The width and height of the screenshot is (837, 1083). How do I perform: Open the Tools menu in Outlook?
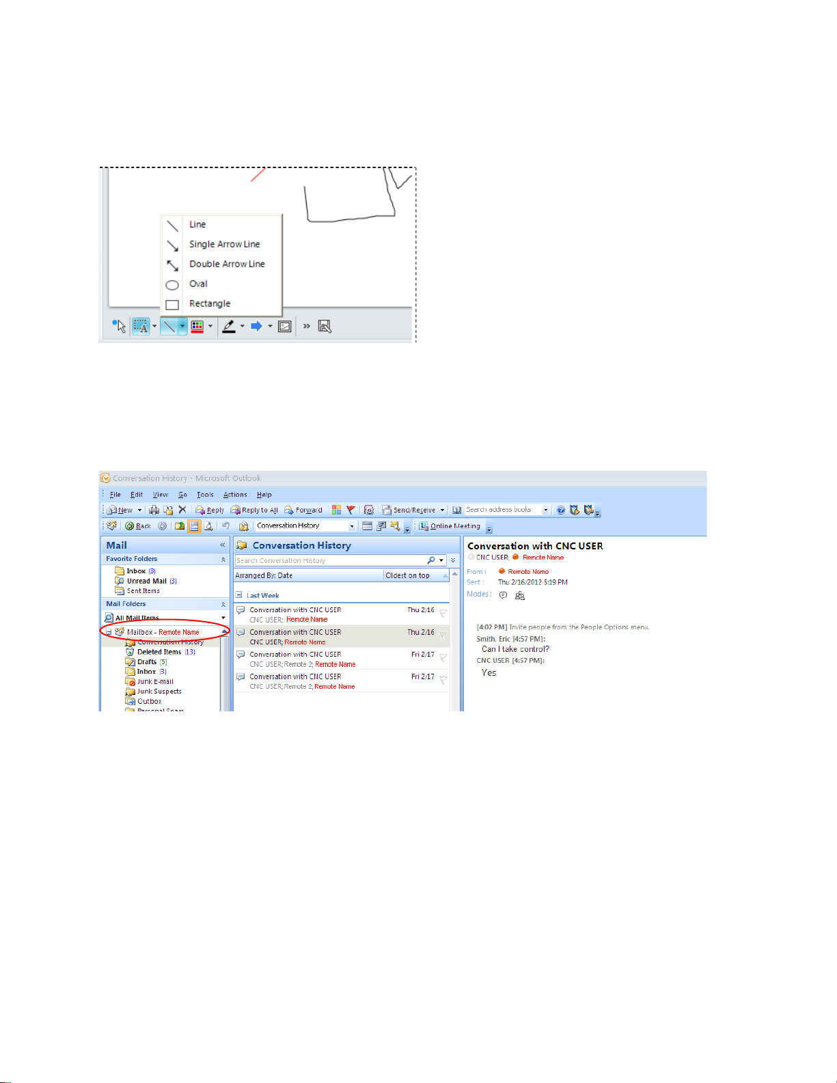click(x=205, y=495)
